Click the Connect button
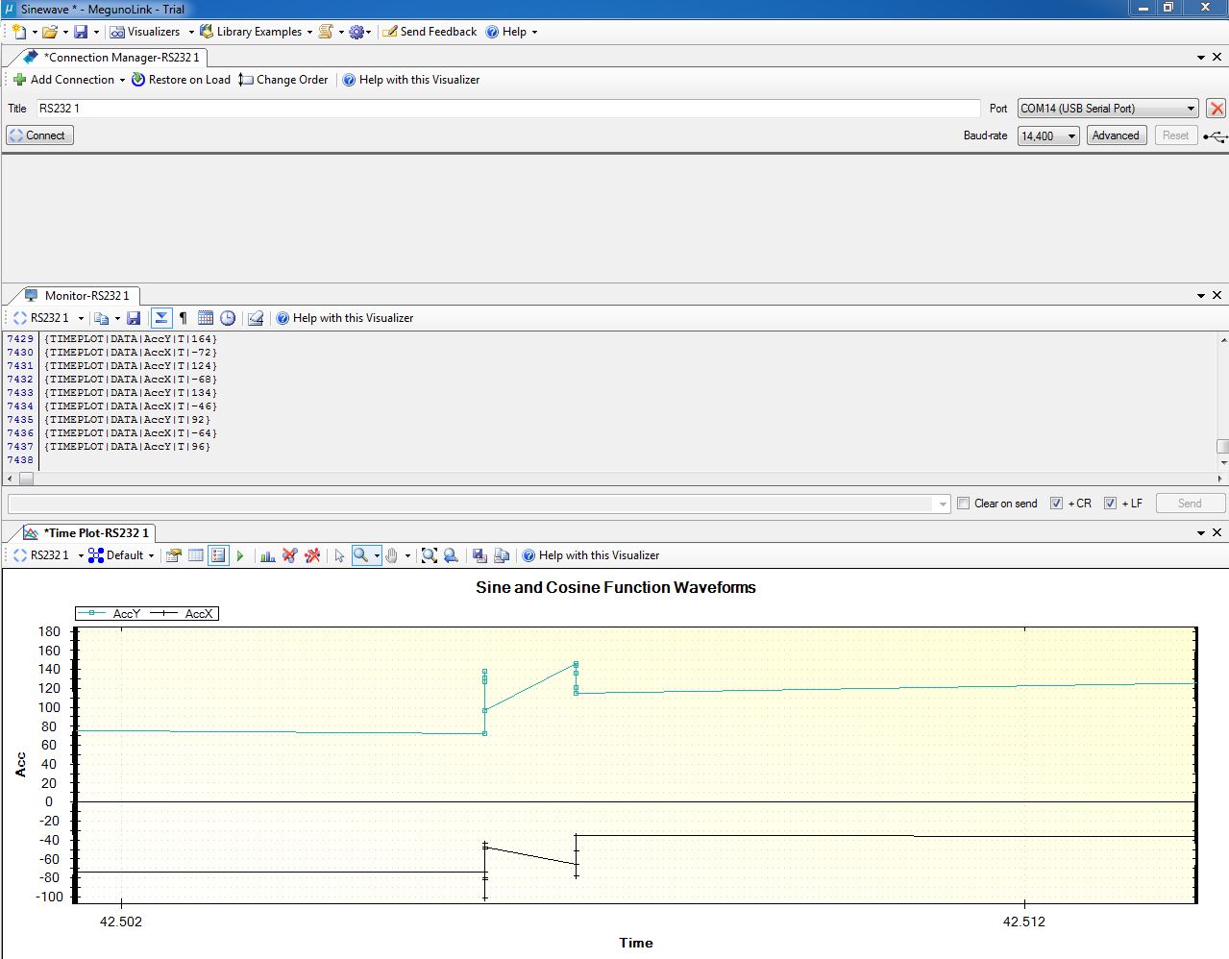The width and height of the screenshot is (1229, 959). point(39,135)
